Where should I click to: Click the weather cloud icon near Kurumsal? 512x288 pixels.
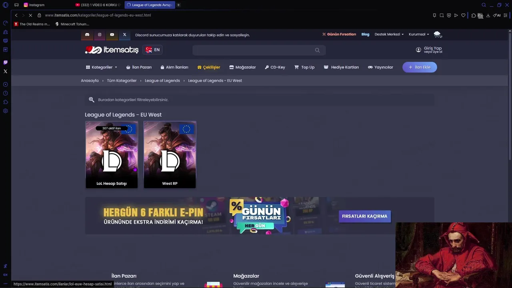click(x=437, y=34)
